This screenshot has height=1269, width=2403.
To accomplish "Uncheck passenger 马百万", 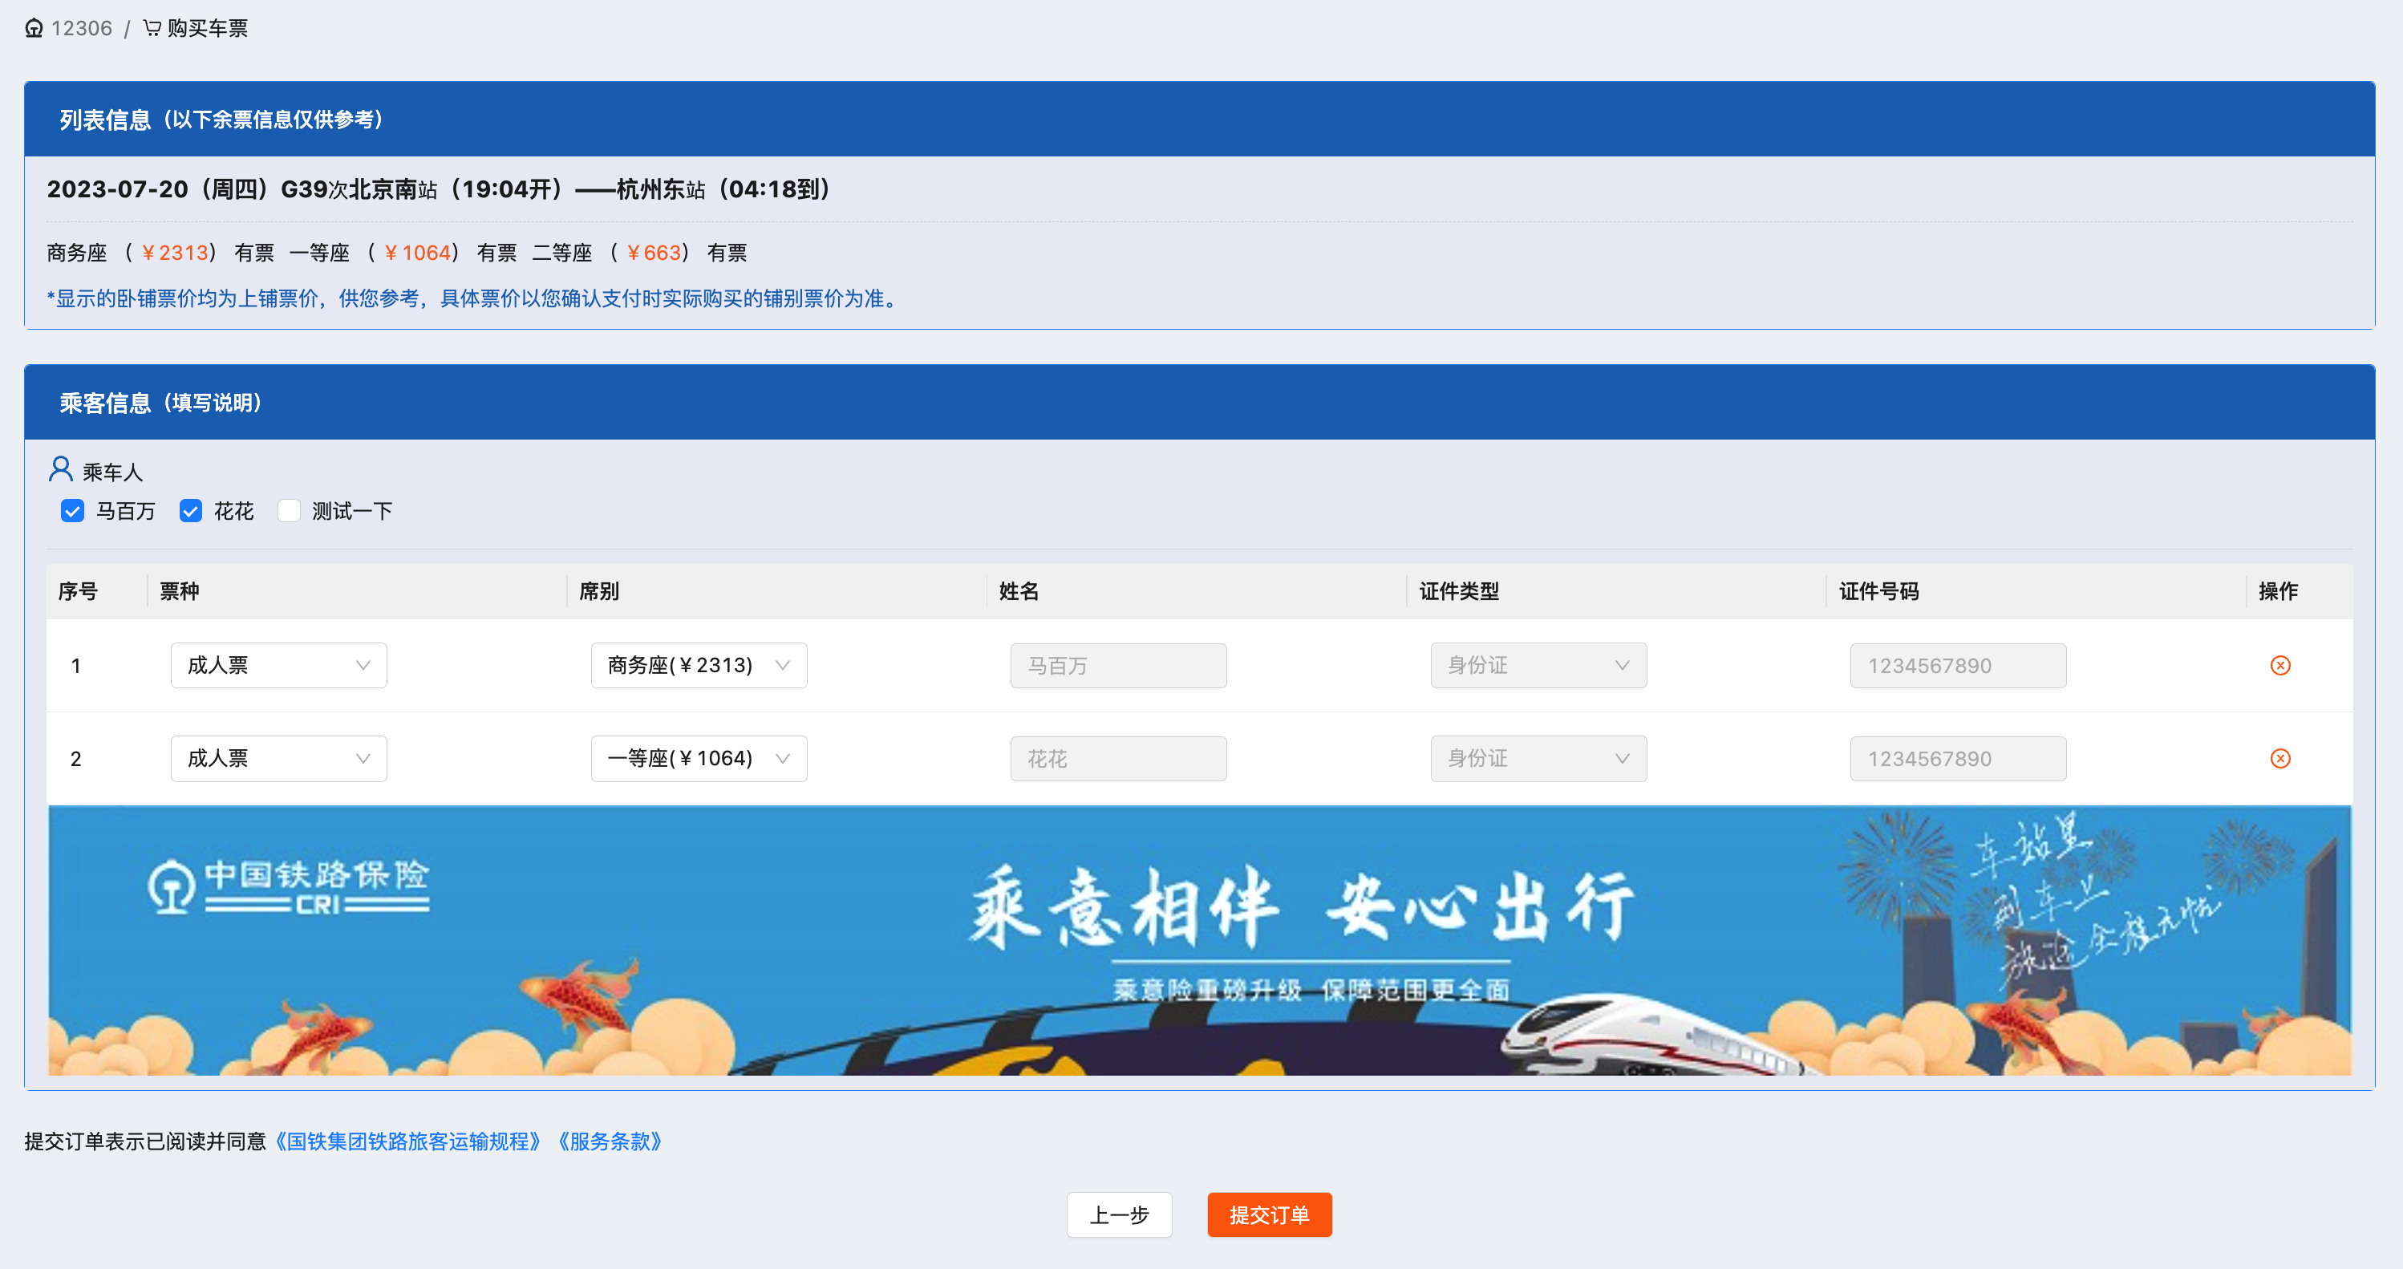I will (73, 511).
